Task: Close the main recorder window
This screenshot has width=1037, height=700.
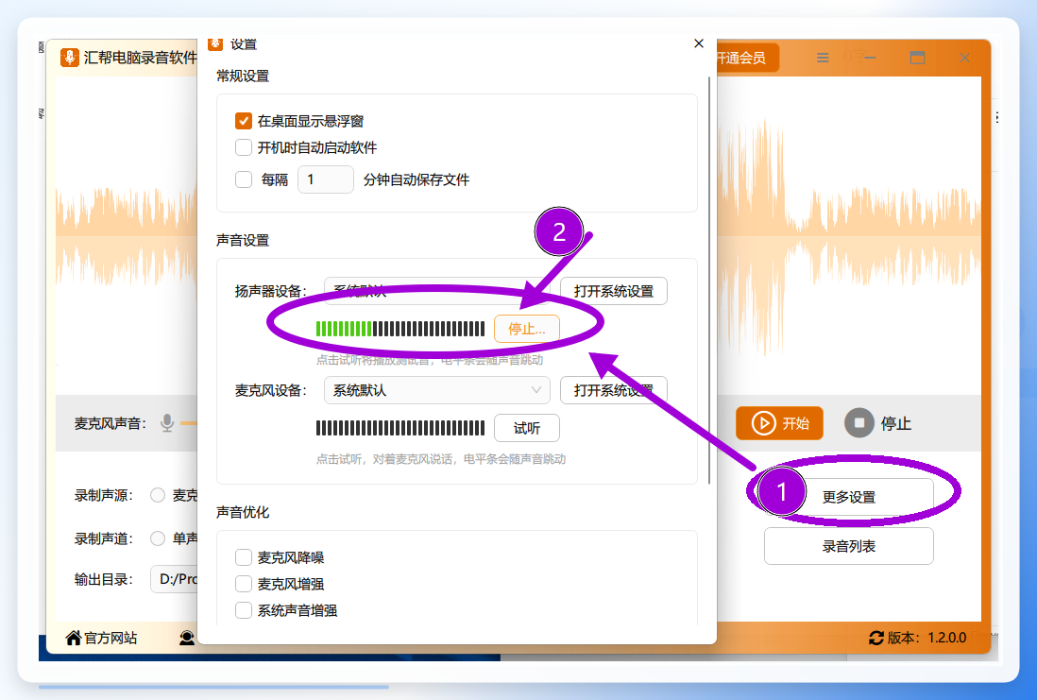Action: 965,58
